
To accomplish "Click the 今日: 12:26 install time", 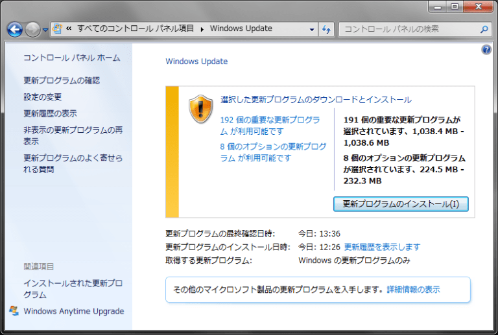I will (319, 247).
